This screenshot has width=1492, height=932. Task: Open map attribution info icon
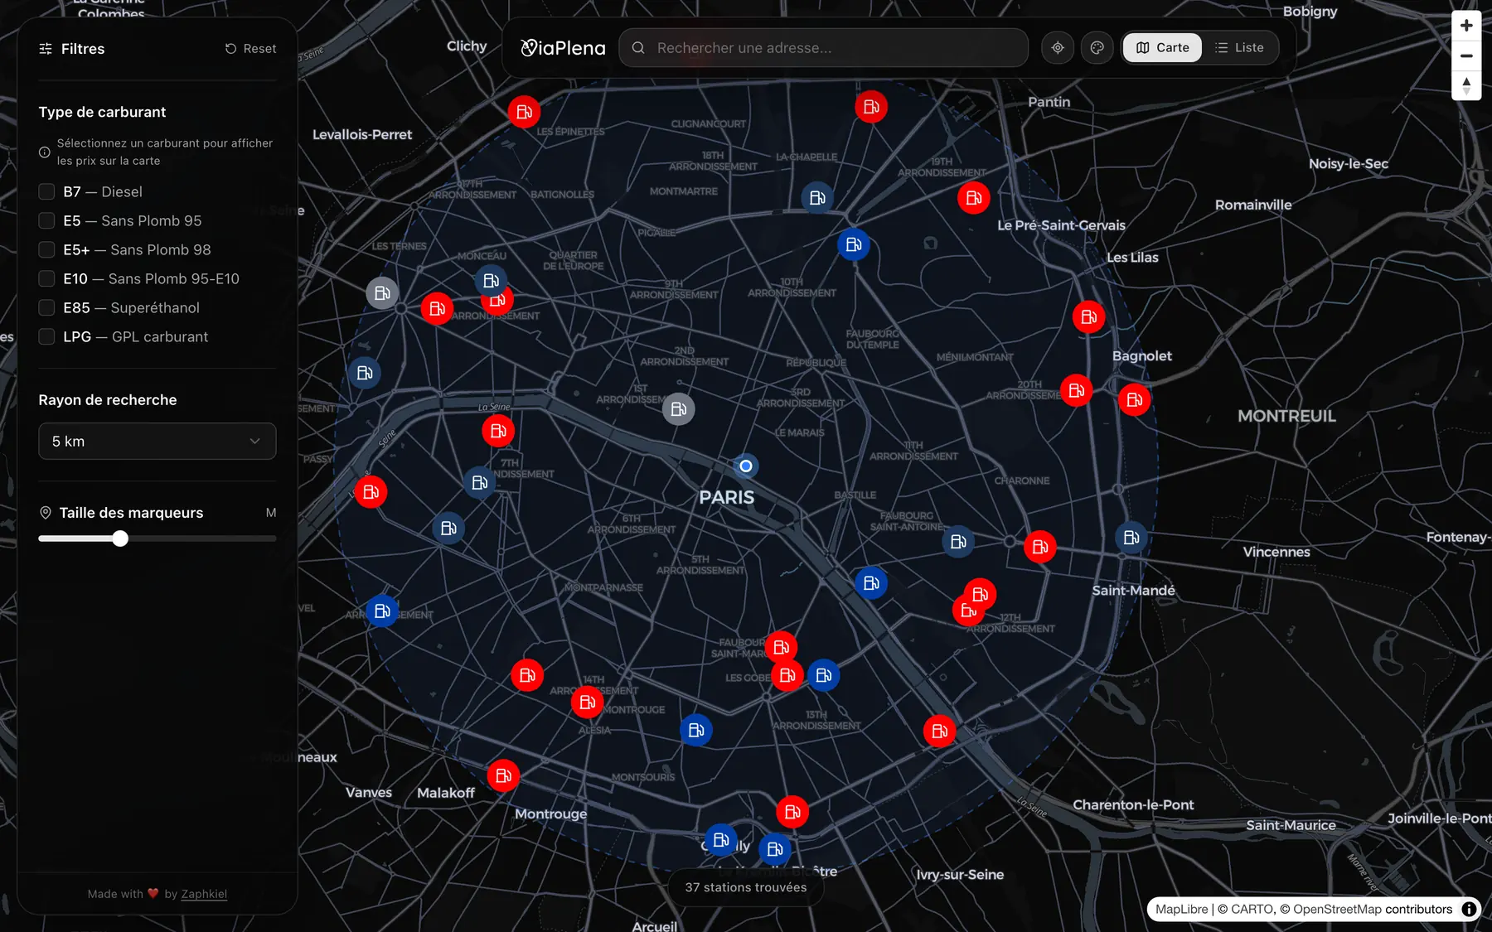[1469, 909]
